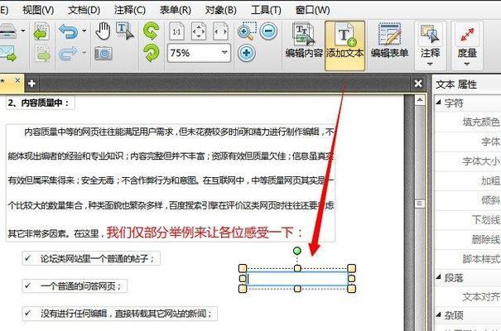This screenshot has height=331, width=501.
Task: Select the 编辑内容 tool
Action: click(x=304, y=41)
